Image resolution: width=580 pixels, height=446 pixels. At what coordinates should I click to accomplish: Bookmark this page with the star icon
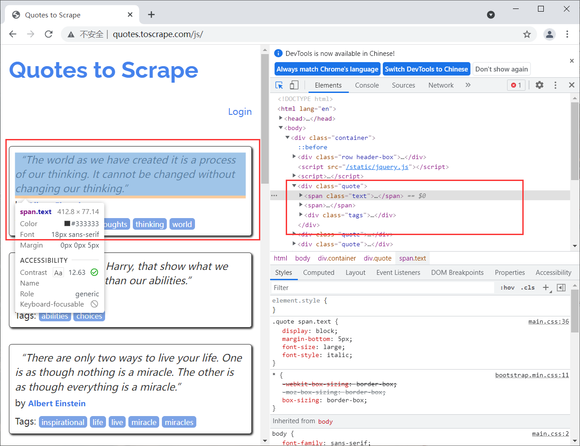[x=527, y=34]
